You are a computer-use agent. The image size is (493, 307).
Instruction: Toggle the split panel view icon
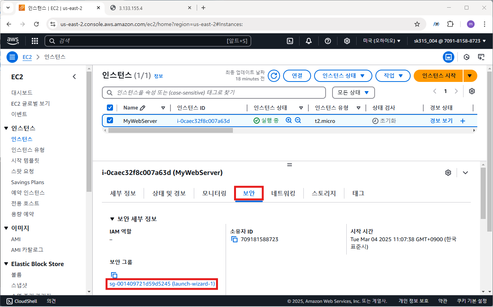tap(449, 57)
